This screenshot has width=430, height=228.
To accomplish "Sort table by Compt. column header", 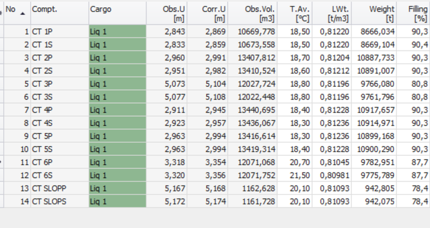I will tap(58, 13).
